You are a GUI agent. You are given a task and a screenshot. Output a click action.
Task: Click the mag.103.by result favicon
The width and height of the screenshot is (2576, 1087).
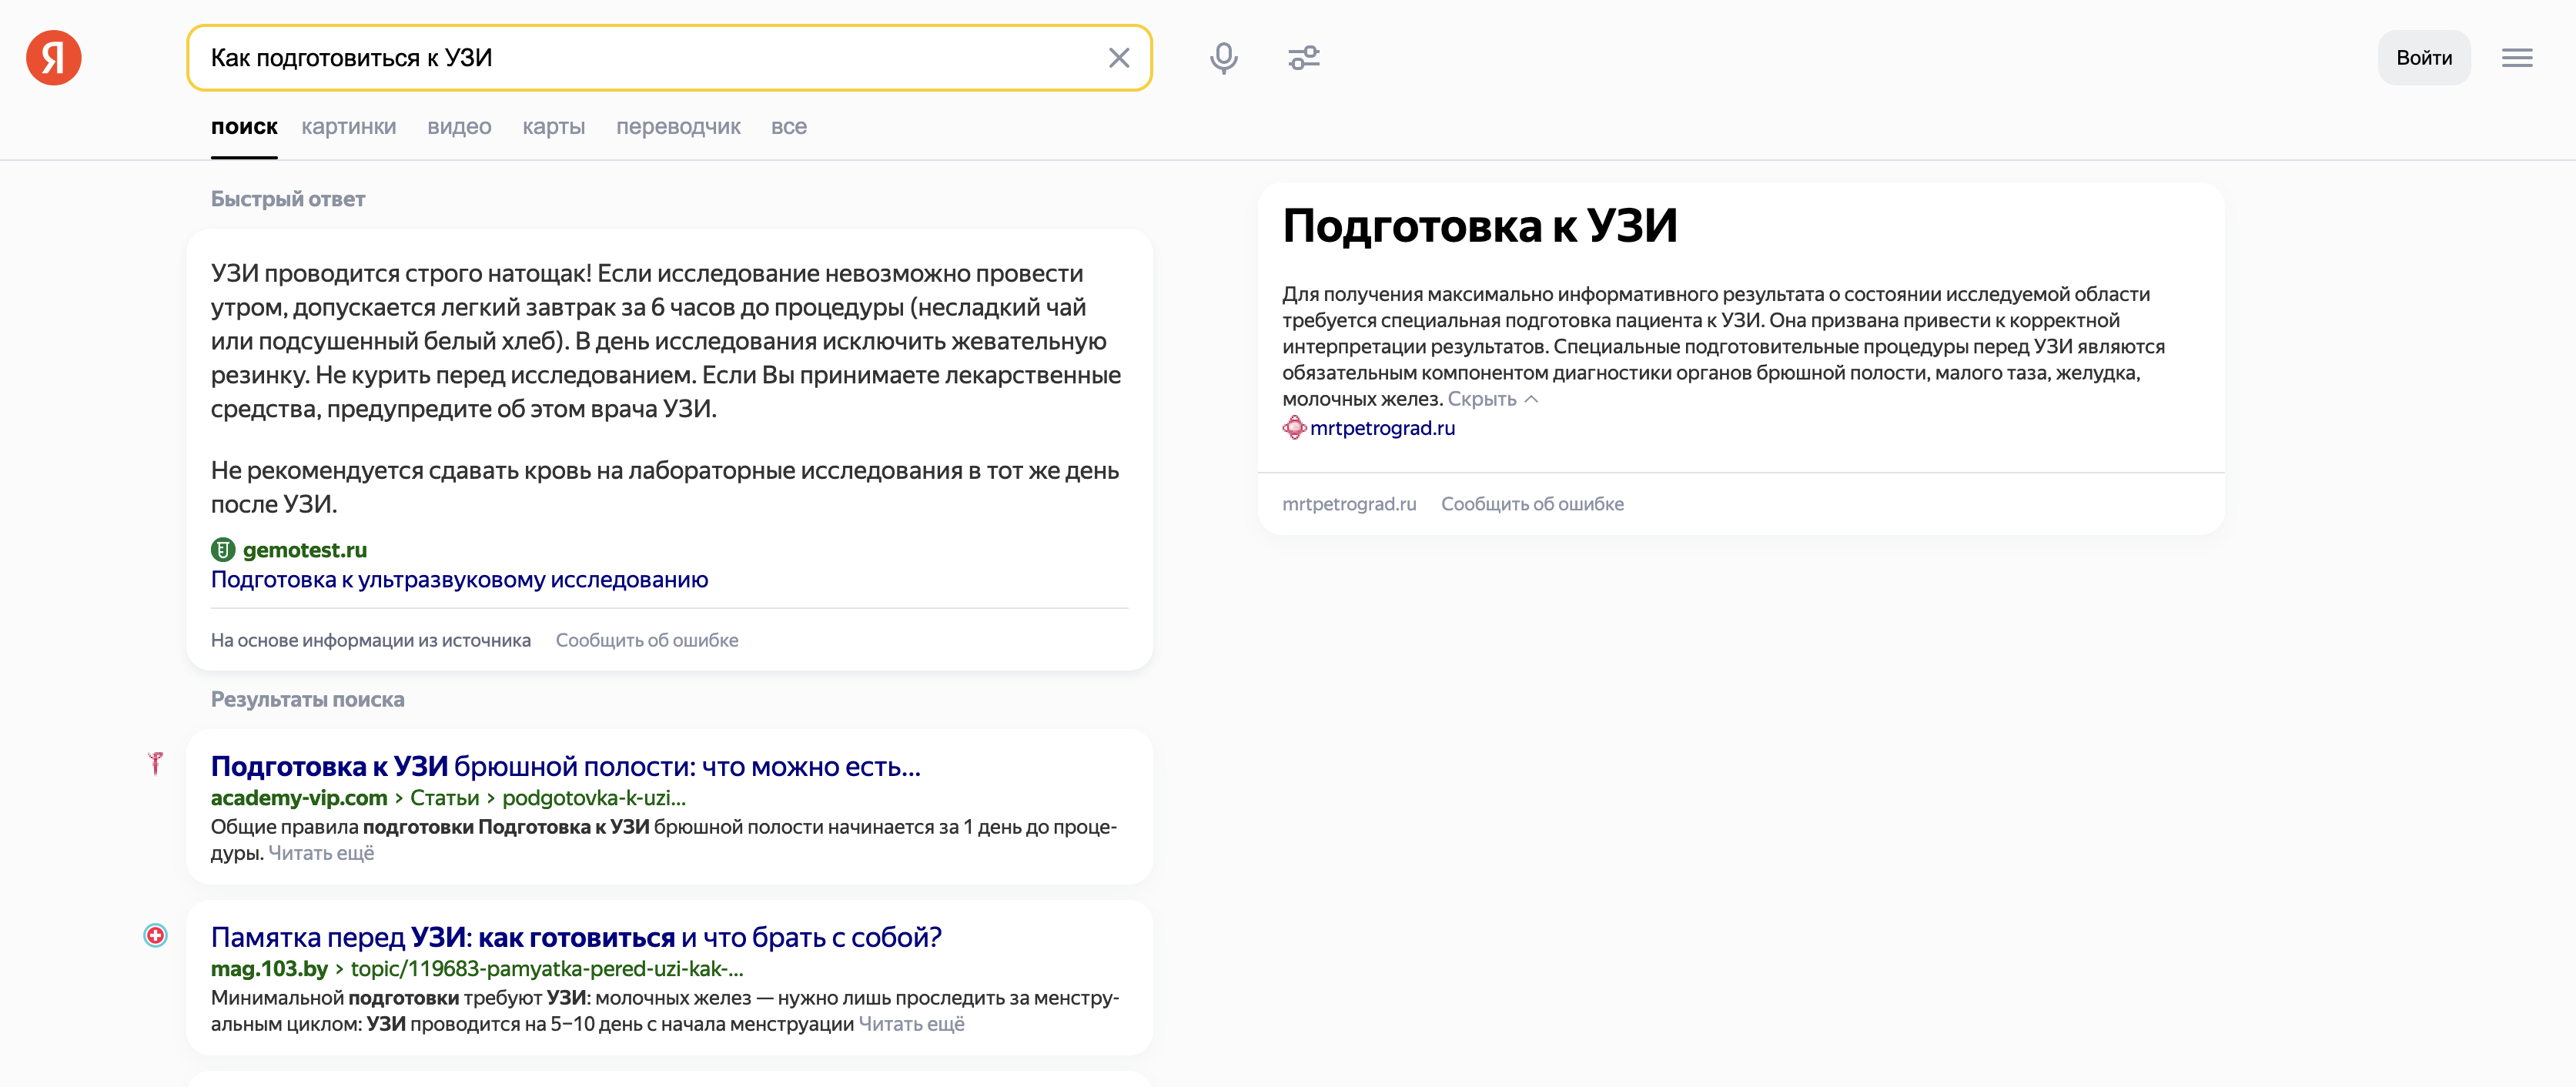coord(156,935)
